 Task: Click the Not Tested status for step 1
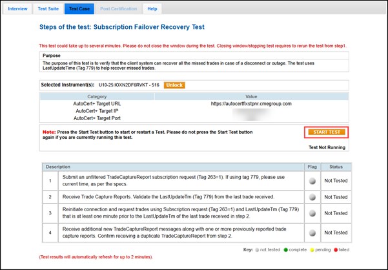click(x=336, y=182)
